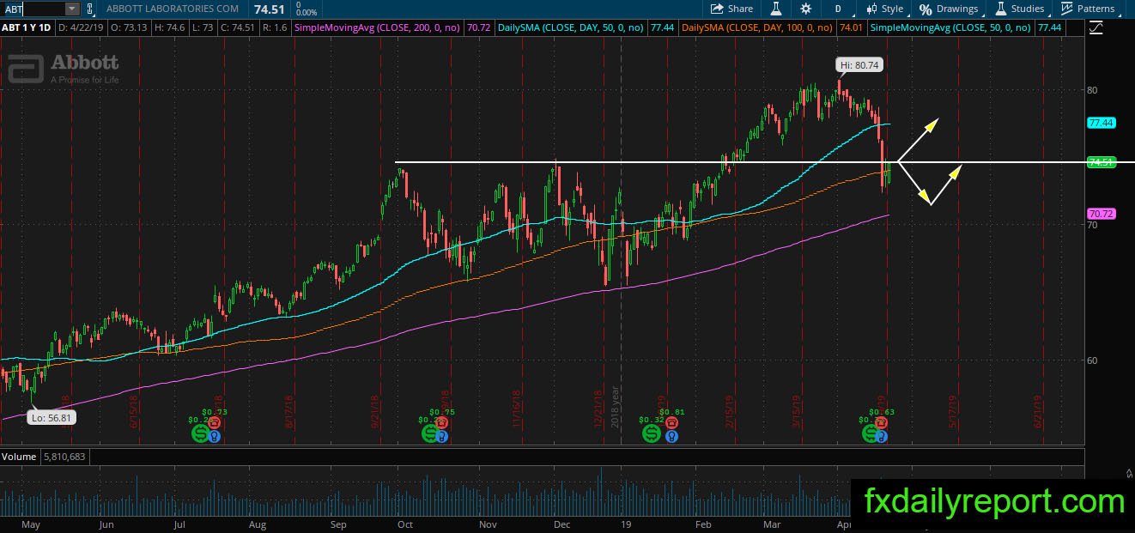Screen dimensions: 1135x533
Task: Click the blue bulb icon near July
Action: [214, 436]
